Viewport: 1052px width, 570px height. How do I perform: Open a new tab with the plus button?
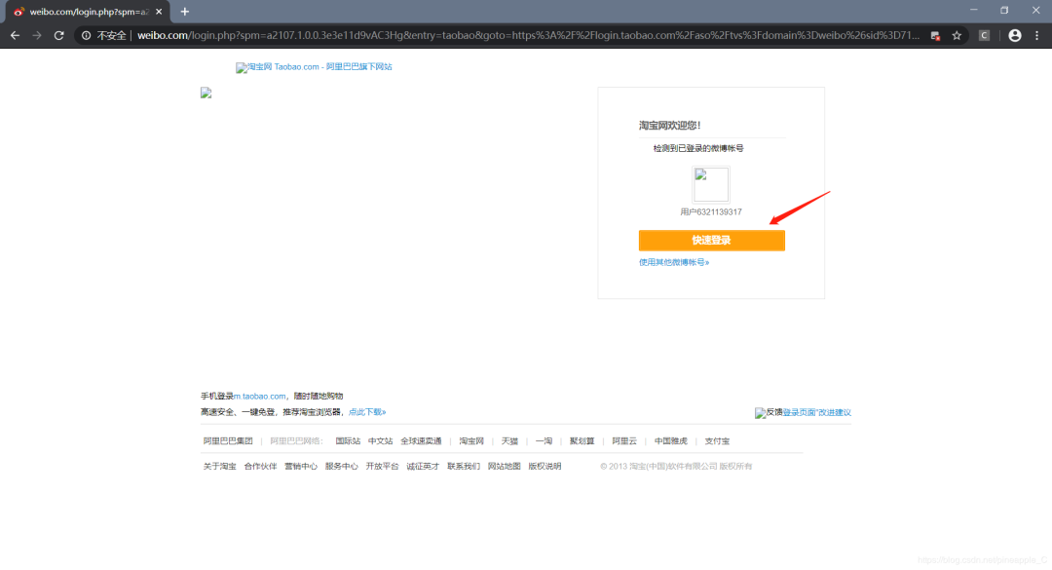(x=182, y=12)
